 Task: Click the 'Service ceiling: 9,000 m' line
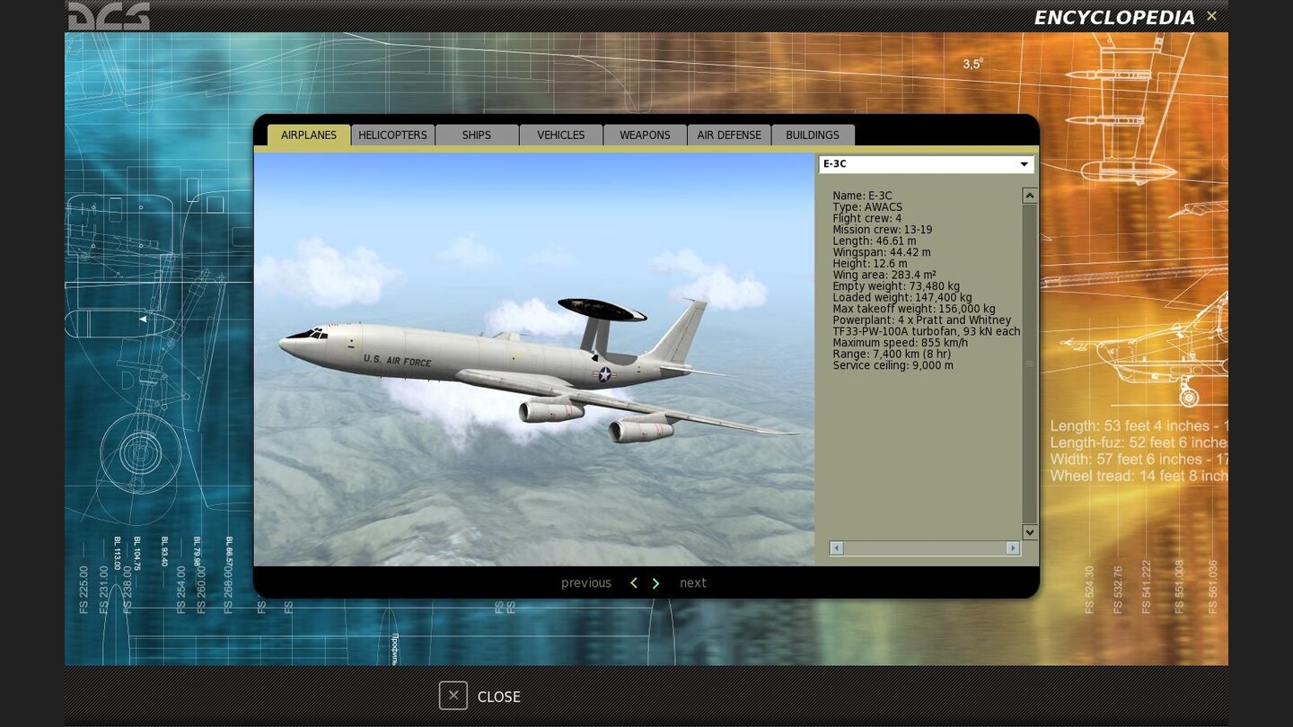893,365
